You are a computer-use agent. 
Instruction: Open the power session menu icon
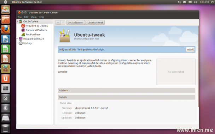[x=212, y=2]
